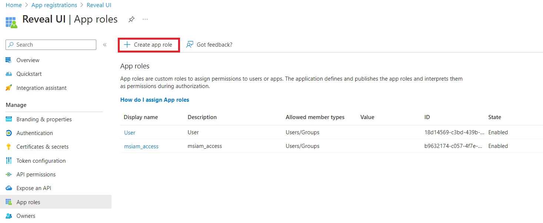
Task: Click Enabled state in User row
Action: pos(498,132)
